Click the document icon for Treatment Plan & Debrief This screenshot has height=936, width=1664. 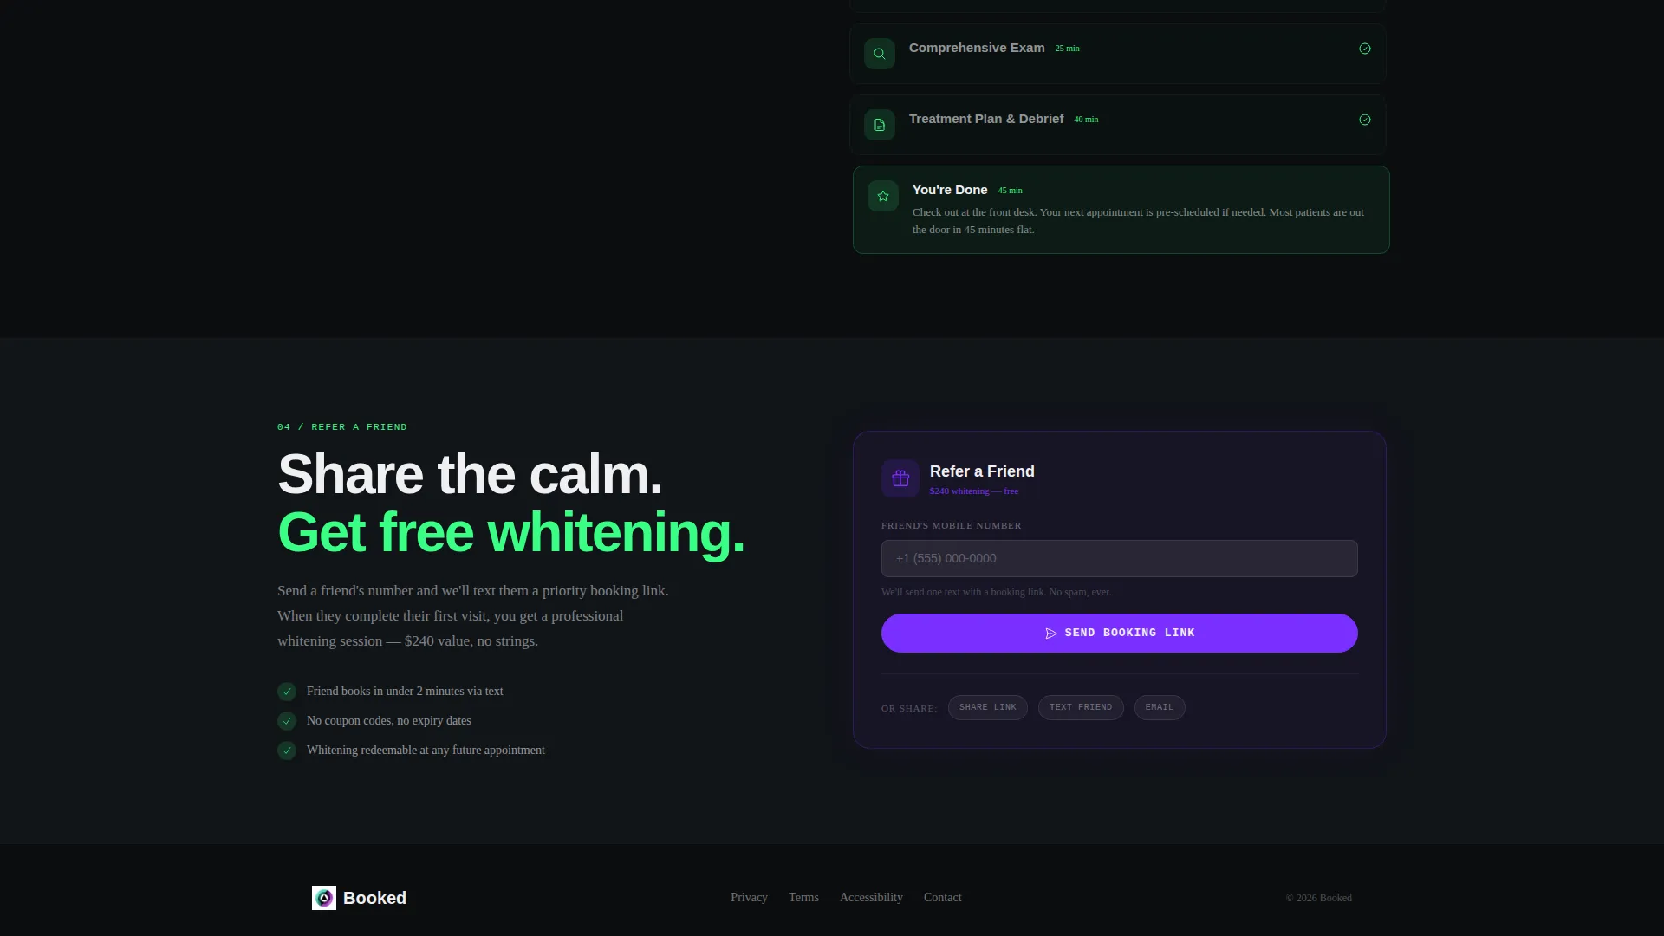click(879, 125)
